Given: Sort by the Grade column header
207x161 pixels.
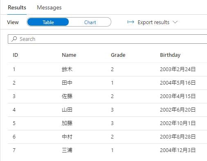Looking at the screenshot, I should (x=118, y=55).
